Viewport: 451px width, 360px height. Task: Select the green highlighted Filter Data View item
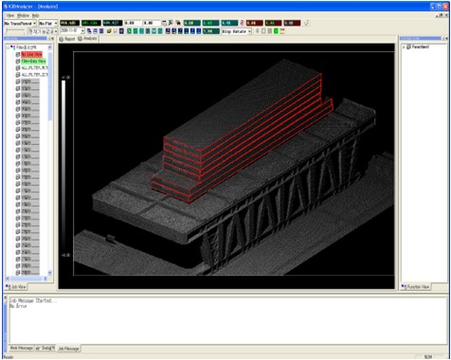[x=33, y=61]
